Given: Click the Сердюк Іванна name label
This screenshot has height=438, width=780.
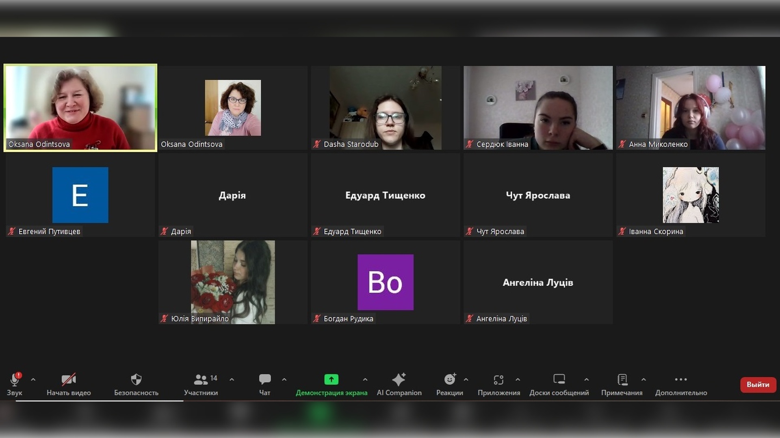Looking at the screenshot, I should [502, 144].
